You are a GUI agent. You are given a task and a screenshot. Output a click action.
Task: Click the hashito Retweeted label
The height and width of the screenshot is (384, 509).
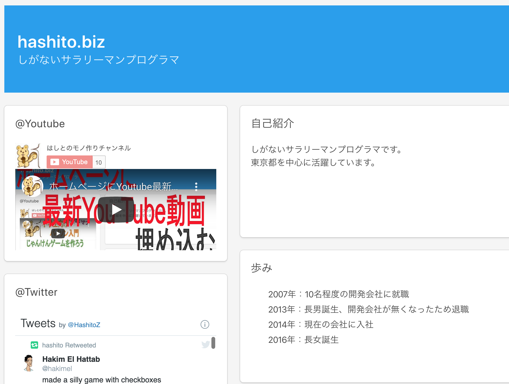69,345
